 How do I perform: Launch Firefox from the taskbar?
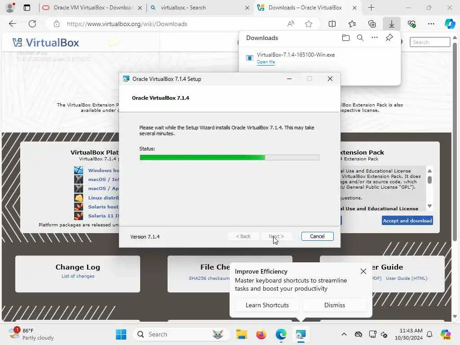[261, 334]
